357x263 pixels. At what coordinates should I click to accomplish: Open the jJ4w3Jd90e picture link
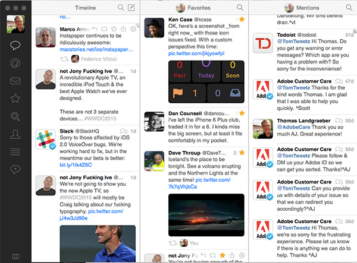pyautogui.click(x=73, y=218)
